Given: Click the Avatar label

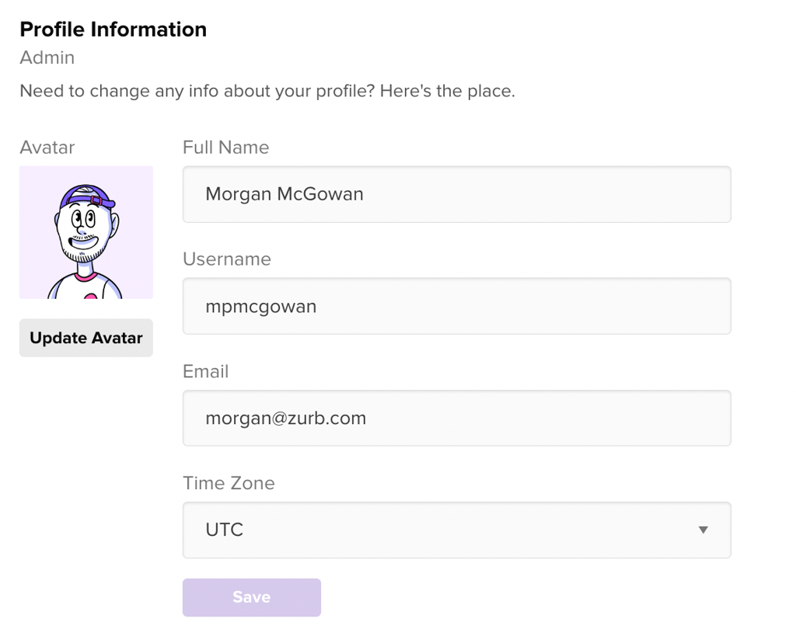Looking at the screenshot, I should pyautogui.click(x=47, y=148).
